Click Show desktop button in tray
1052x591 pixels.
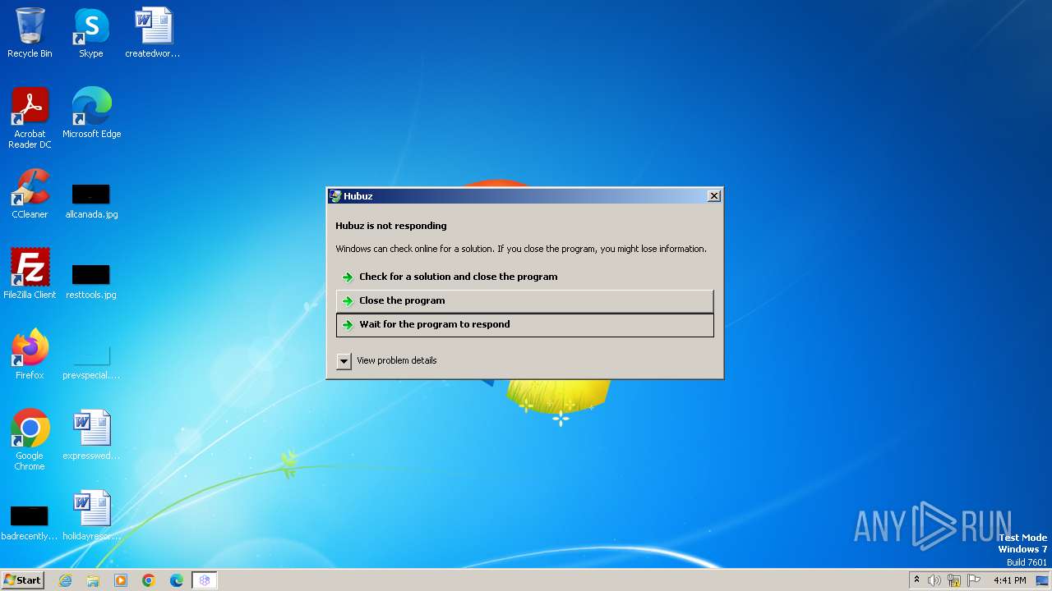click(x=1042, y=580)
